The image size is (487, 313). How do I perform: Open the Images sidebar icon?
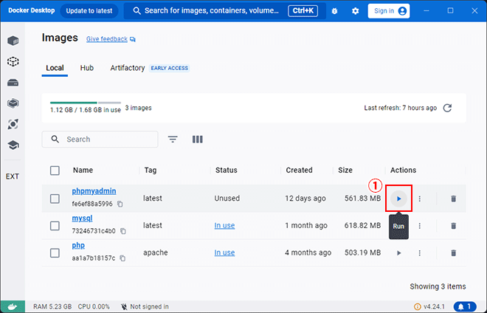[13, 61]
